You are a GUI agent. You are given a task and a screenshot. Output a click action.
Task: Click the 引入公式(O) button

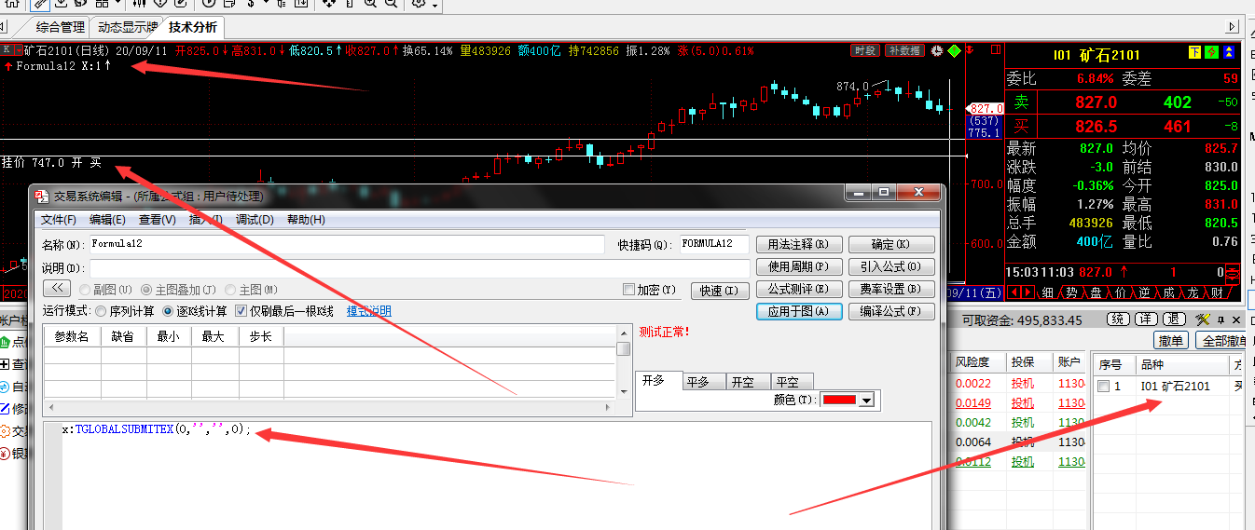[x=891, y=266]
